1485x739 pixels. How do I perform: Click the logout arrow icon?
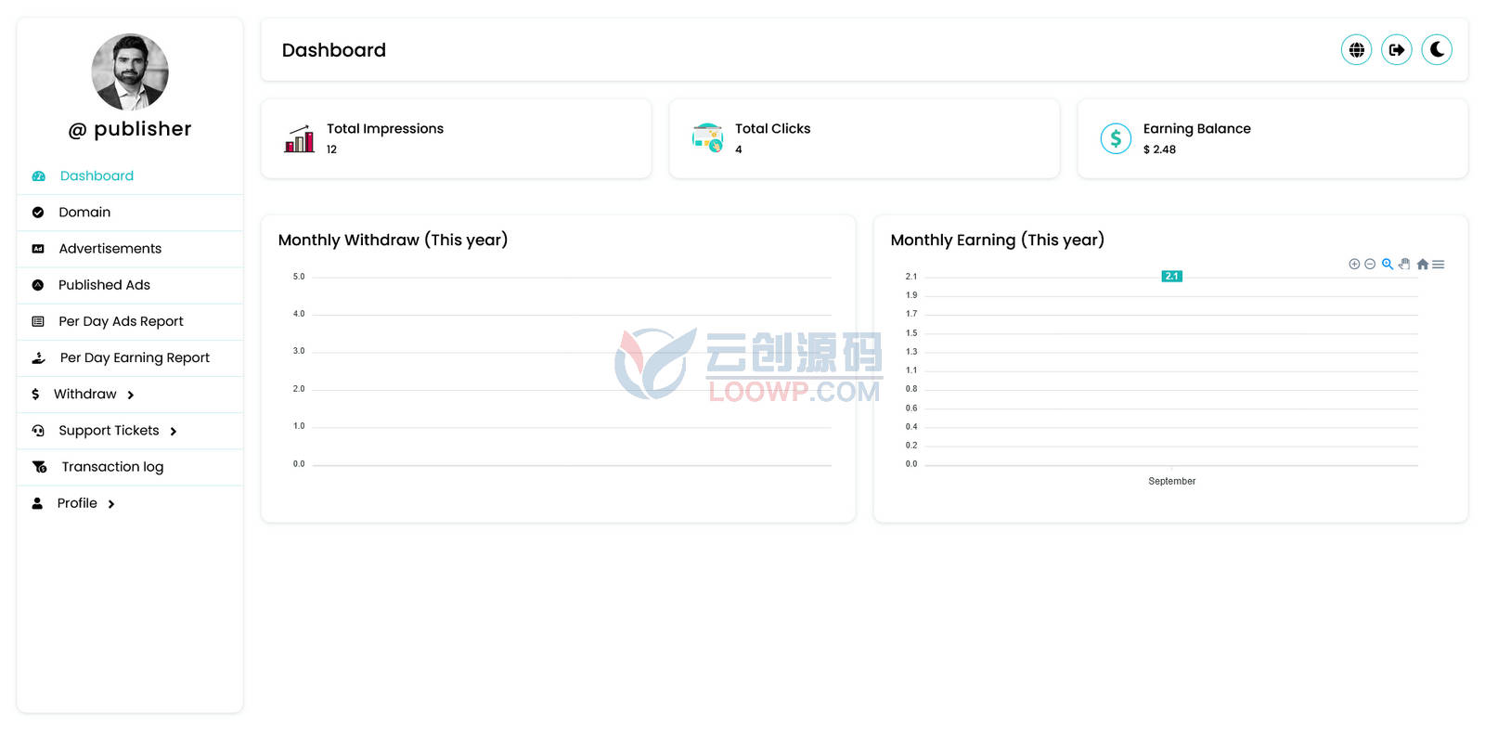point(1397,50)
